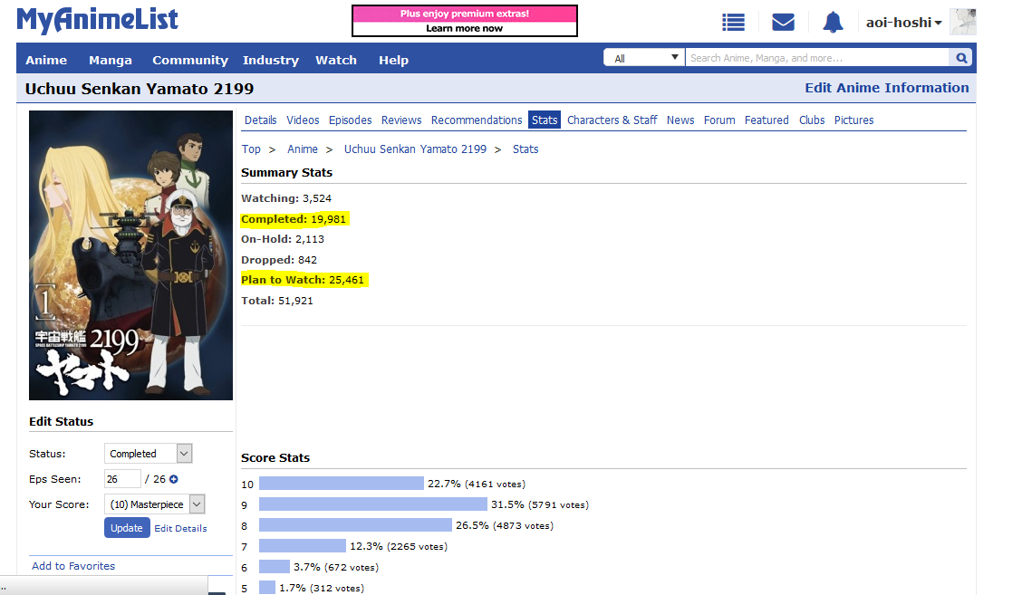Viewport: 1022px width, 595px height.
Task: Open the Edit Details link
Action: tap(180, 529)
